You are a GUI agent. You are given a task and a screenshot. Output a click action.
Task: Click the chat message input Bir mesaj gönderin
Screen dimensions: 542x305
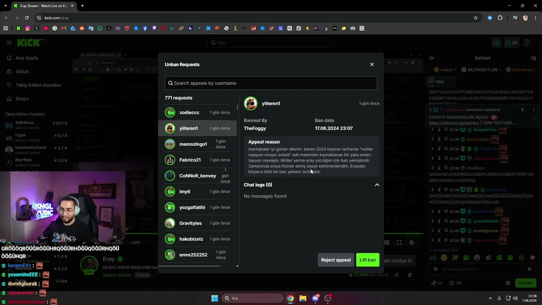482,269
